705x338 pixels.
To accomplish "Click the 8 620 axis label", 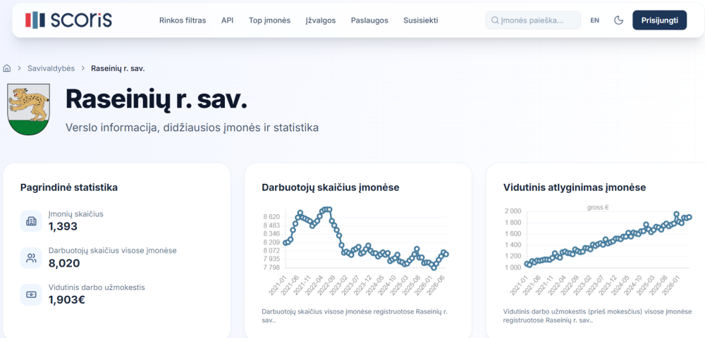I will tap(271, 217).
